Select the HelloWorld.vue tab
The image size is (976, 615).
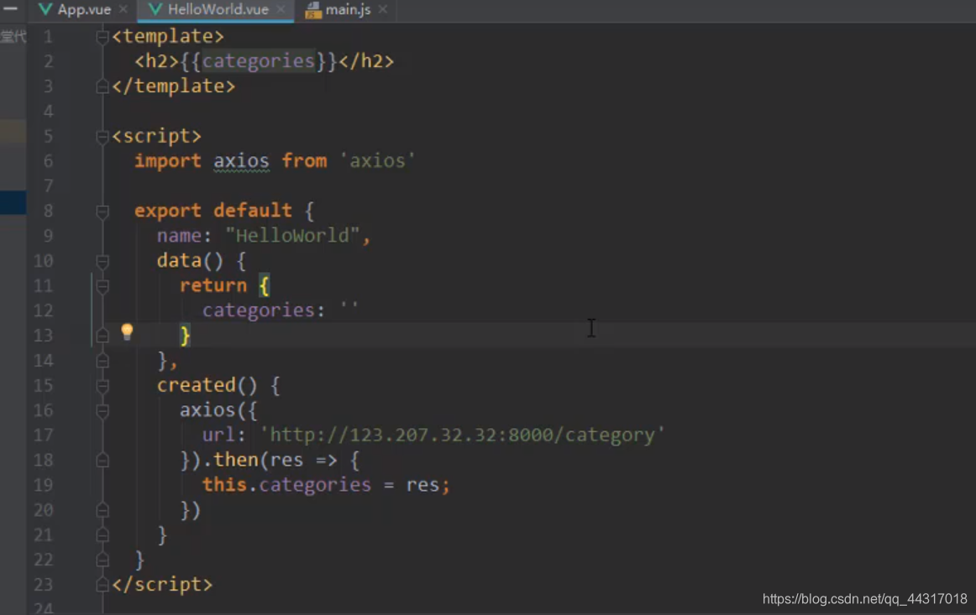coord(218,10)
